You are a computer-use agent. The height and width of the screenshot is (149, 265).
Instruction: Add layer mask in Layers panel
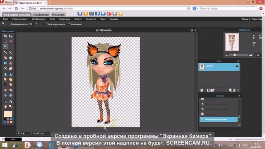tap(209, 90)
